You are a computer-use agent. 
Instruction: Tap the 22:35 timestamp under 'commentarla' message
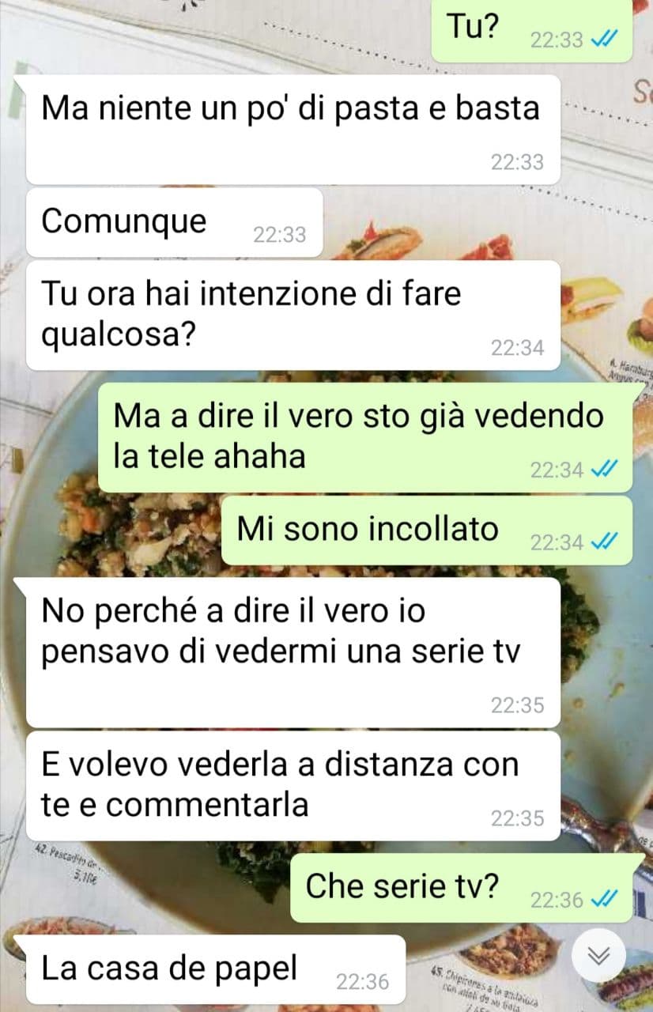pyautogui.click(x=518, y=818)
